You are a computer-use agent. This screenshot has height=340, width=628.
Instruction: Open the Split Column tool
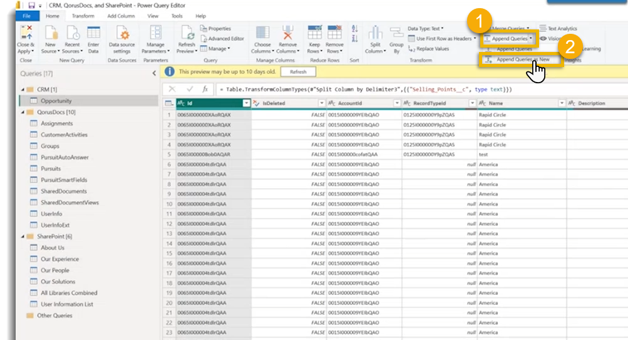point(375,34)
